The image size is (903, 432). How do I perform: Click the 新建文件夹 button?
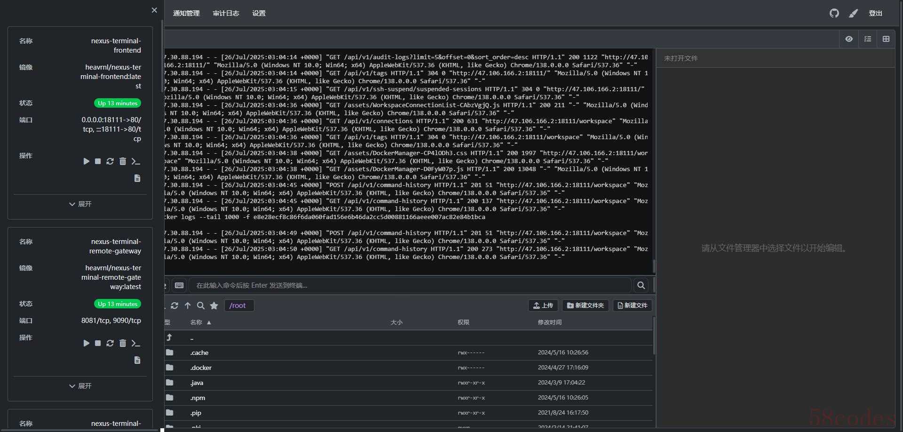tap(586, 306)
